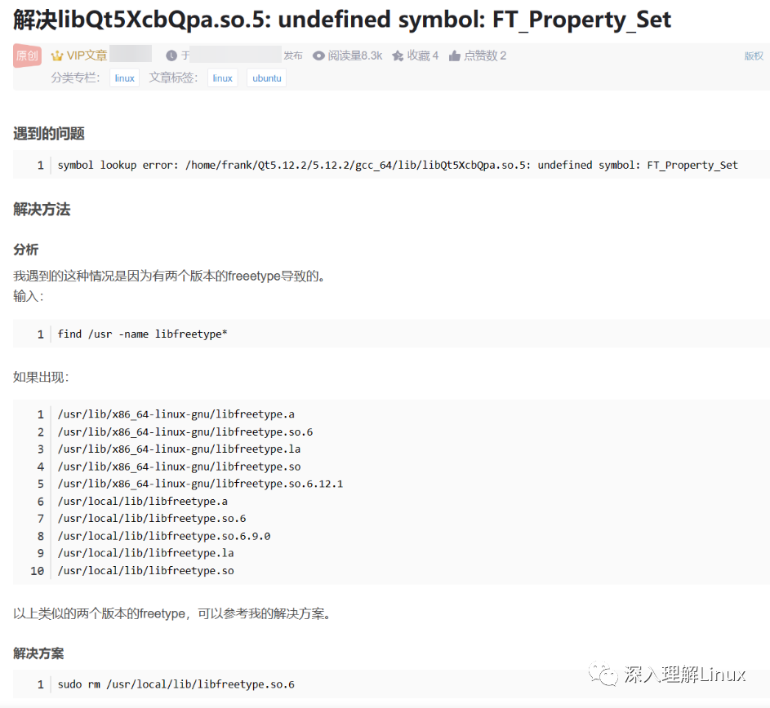
Task: Click the WeChat logo in watermark
Action: click(603, 674)
